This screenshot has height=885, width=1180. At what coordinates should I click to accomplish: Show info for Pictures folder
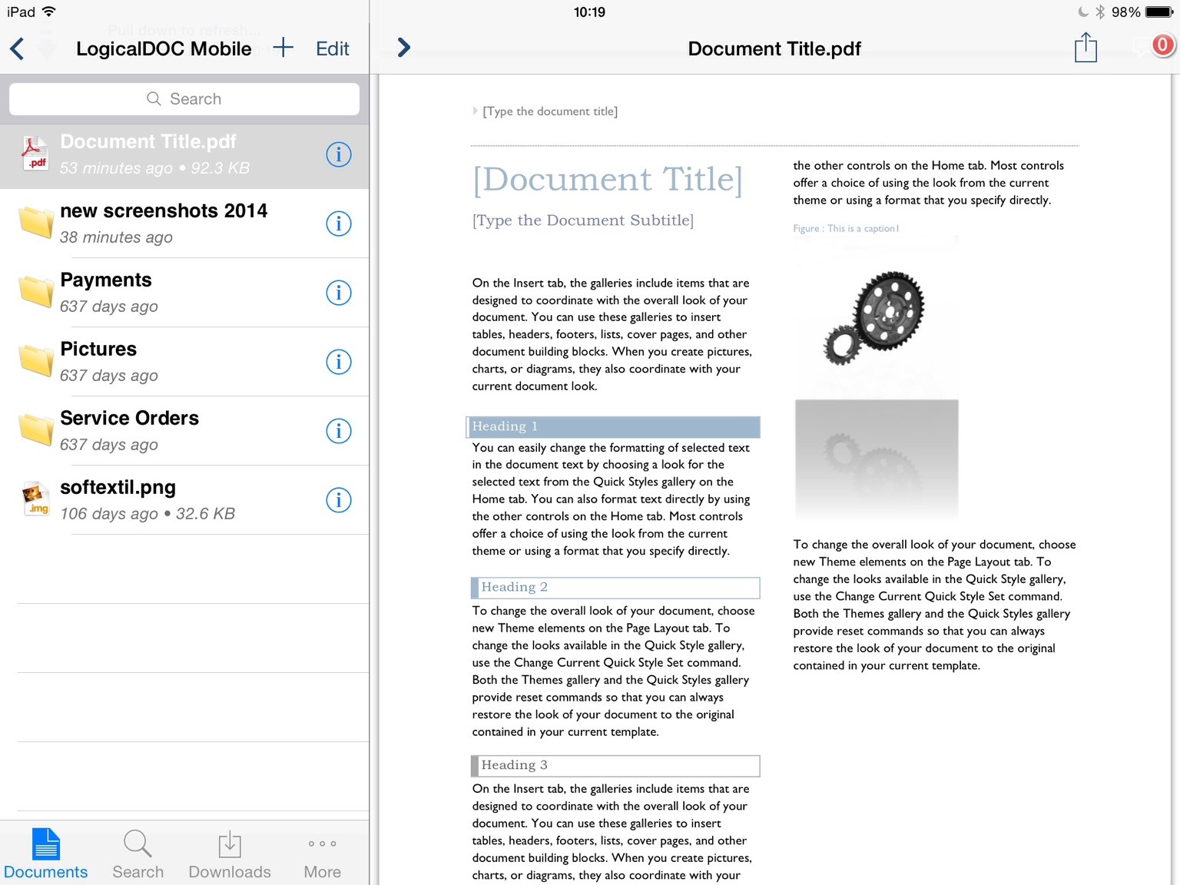tap(338, 362)
